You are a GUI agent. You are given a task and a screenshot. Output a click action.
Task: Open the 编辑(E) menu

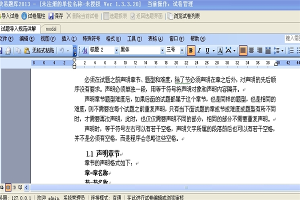click(x=27, y=39)
